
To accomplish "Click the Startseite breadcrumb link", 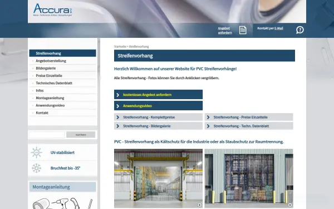I will (x=120, y=46).
